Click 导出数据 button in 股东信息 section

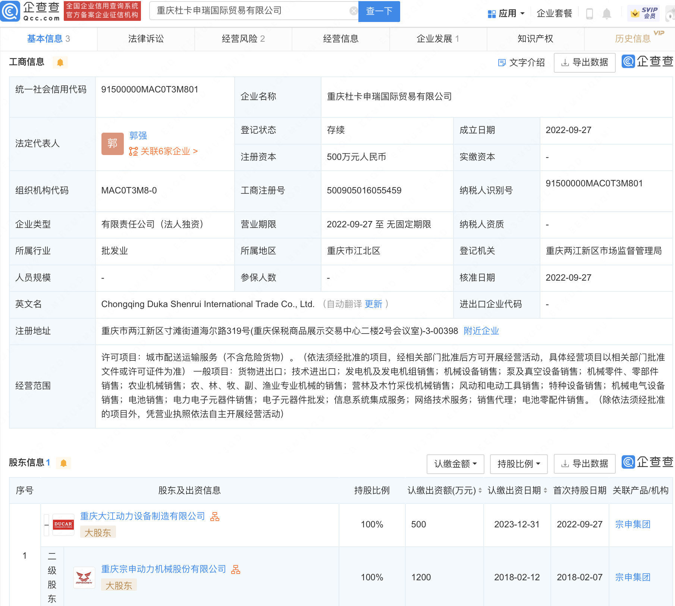[584, 464]
